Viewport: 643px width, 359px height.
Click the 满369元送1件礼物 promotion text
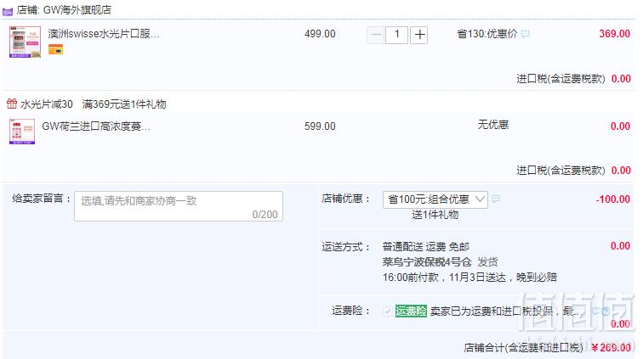click(124, 104)
